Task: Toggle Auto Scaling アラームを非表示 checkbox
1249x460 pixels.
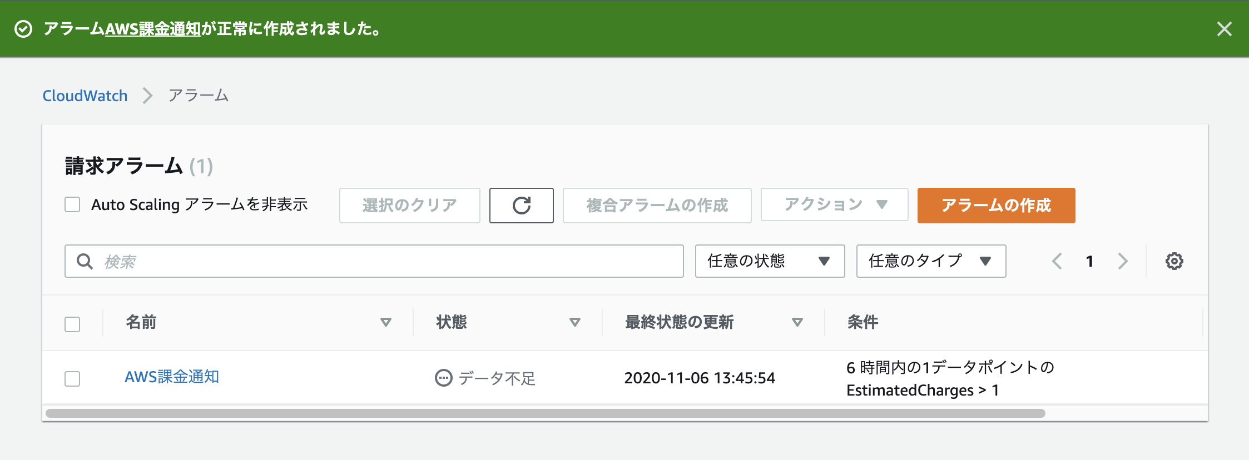Action: (x=72, y=204)
